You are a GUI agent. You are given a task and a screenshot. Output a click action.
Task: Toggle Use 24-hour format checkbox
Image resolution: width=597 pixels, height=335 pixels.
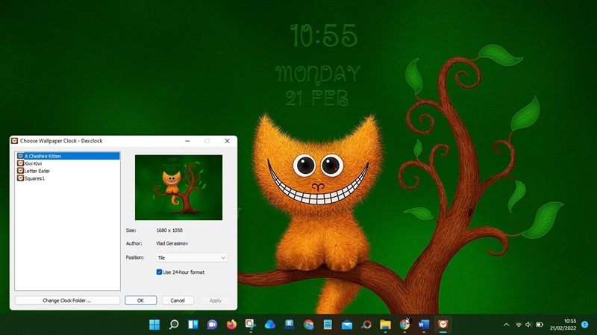(x=159, y=272)
